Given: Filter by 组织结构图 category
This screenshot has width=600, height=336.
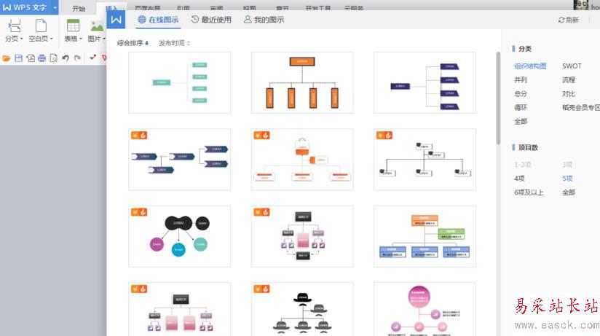Looking at the screenshot, I should [530, 66].
